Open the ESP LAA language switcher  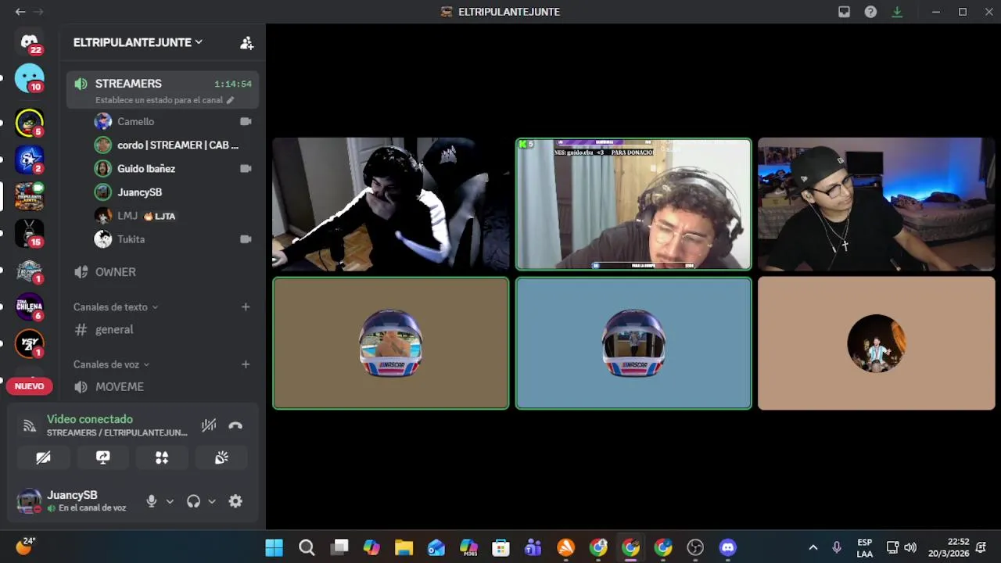pos(864,547)
